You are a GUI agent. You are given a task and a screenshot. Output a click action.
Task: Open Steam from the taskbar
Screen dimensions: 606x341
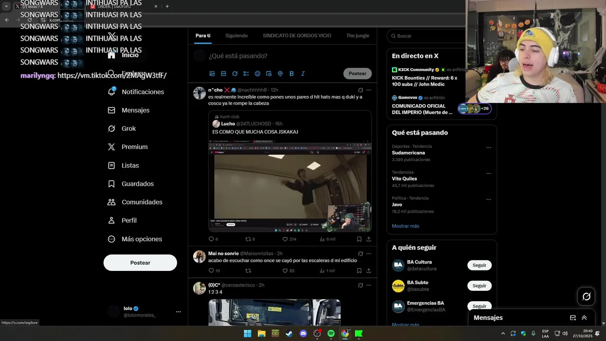coord(289,333)
